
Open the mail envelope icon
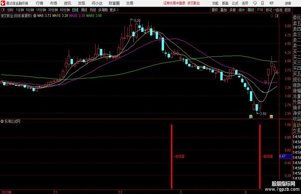271,3
